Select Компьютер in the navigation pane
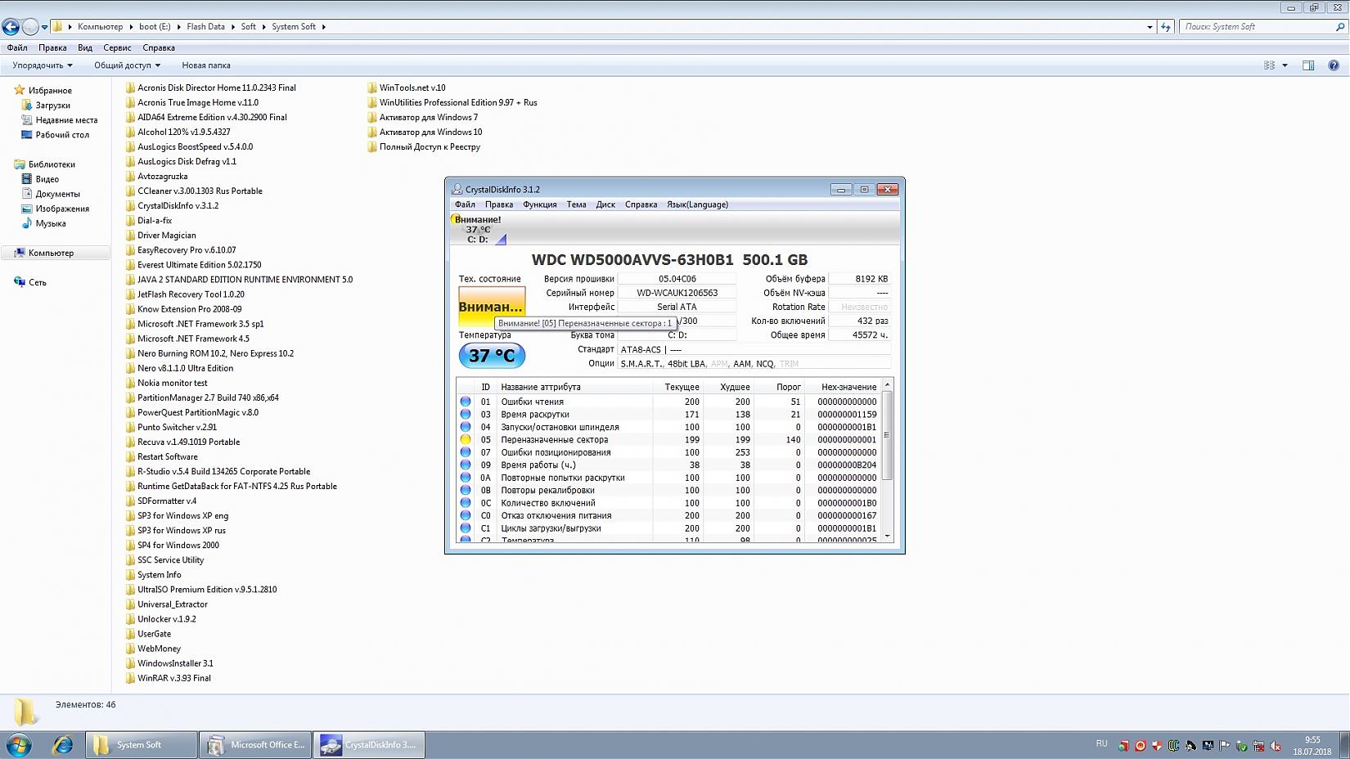Screen dimensions: 1350x759 [x=51, y=253]
